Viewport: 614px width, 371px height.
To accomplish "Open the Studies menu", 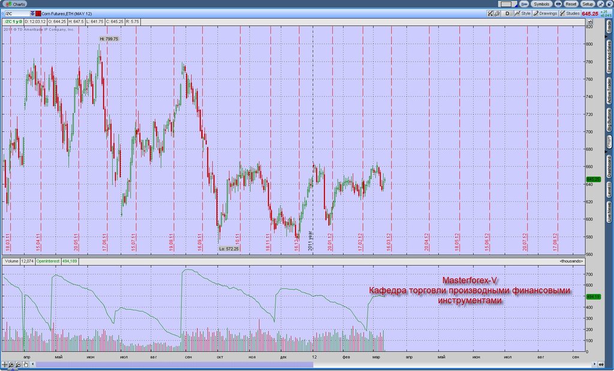I will click(570, 14).
